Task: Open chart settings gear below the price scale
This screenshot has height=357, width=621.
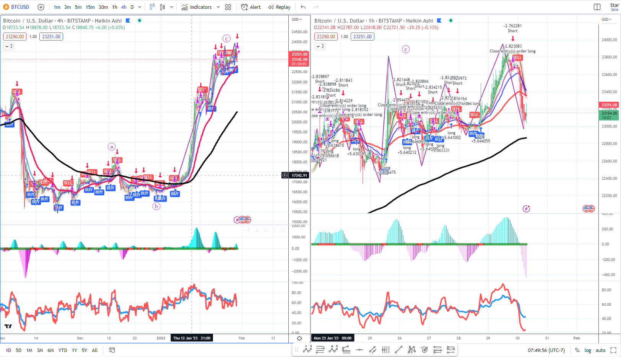Action: click(299, 338)
